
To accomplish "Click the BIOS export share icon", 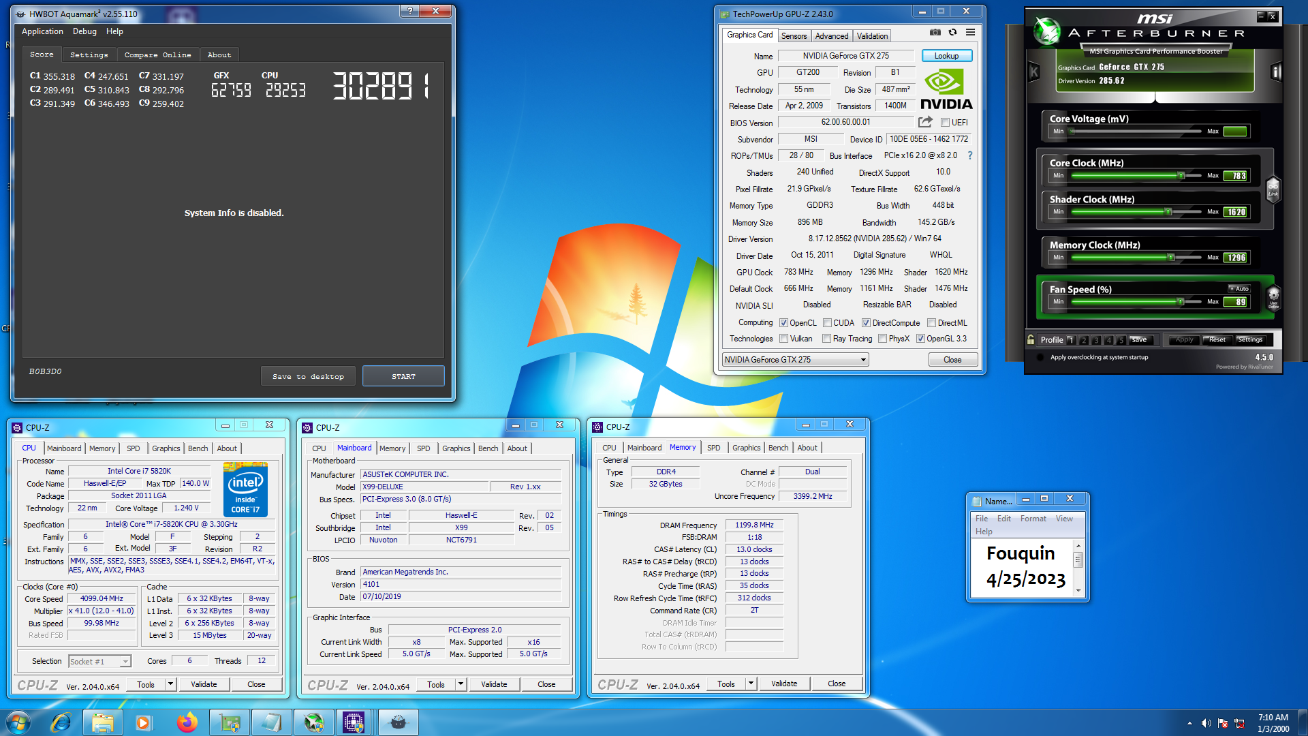I will click(925, 122).
